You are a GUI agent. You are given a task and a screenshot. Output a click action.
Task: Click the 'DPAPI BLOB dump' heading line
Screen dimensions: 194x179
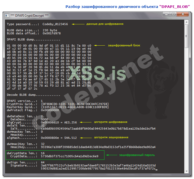(34, 39)
